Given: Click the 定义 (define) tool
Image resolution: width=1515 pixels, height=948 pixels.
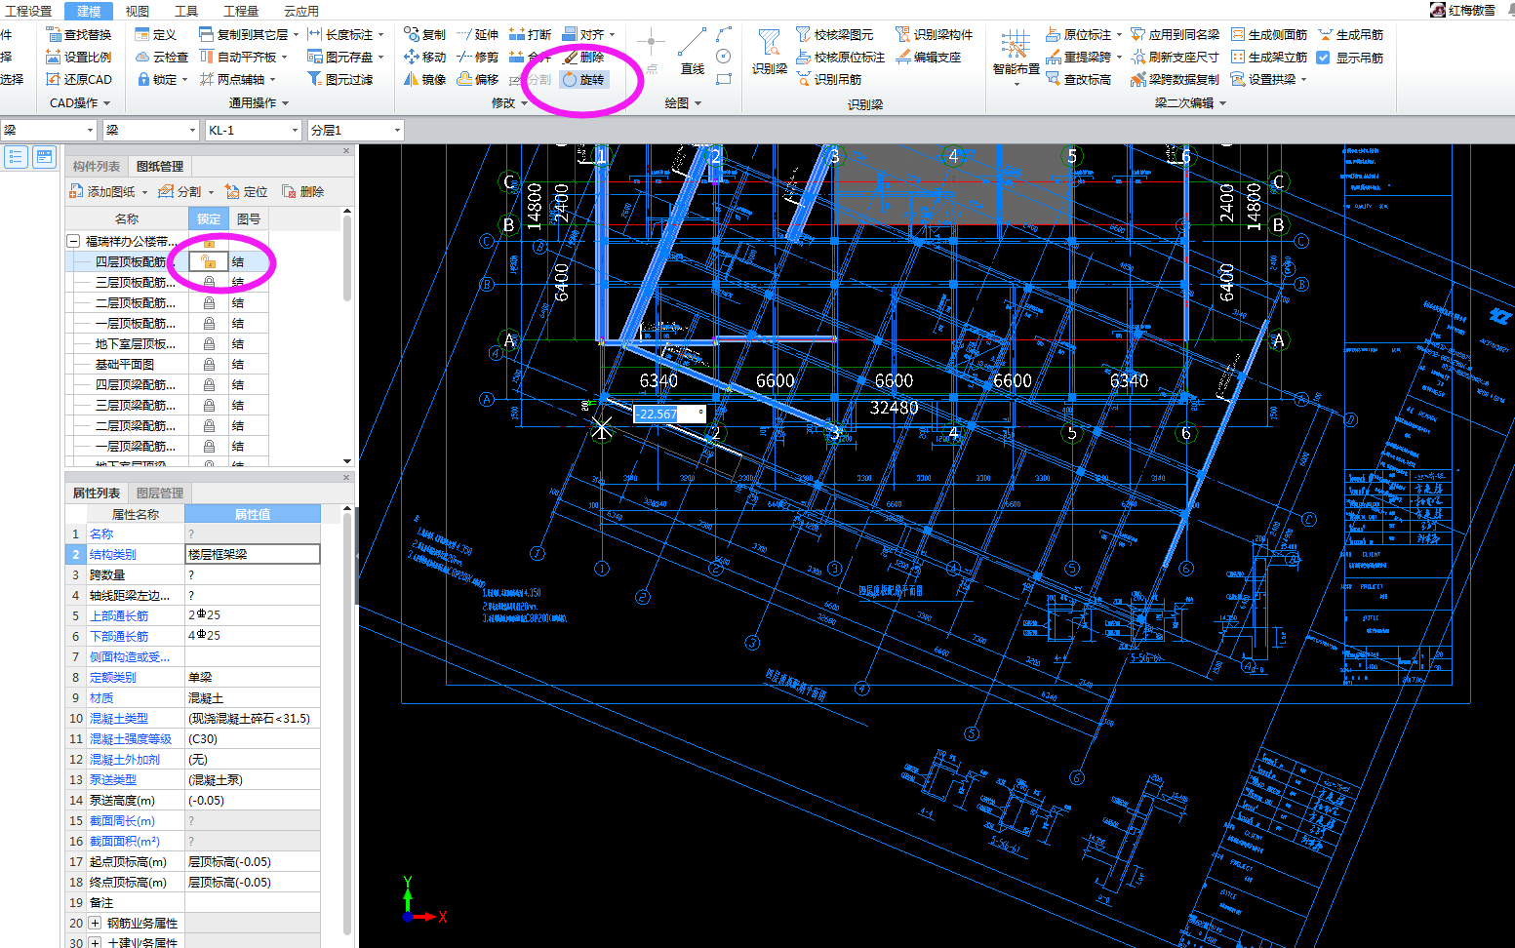Looking at the screenshot, I should click(x=156, y=34).
